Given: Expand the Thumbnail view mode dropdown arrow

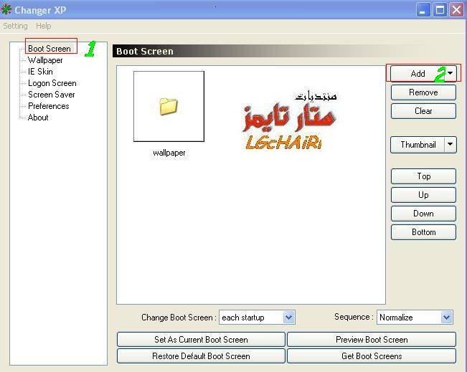Looking at the screenshot, I should point(451,144).
